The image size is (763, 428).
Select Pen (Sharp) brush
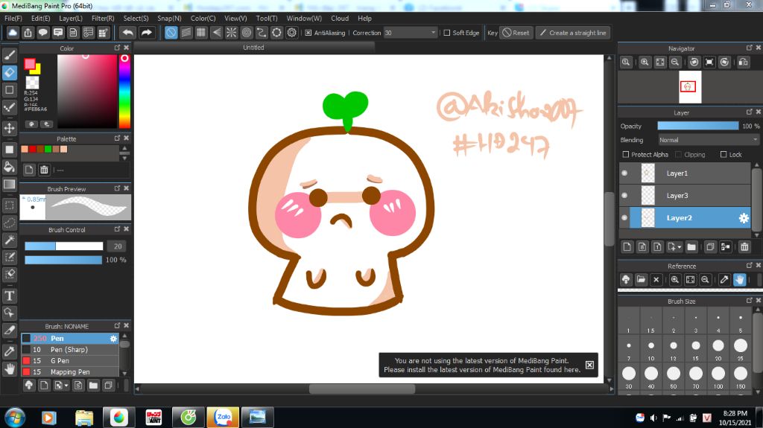(x=70, y=350)
